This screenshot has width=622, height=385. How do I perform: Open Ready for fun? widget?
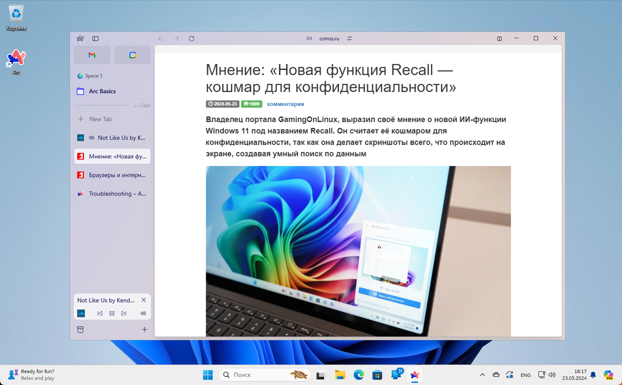tap(32, 375)
